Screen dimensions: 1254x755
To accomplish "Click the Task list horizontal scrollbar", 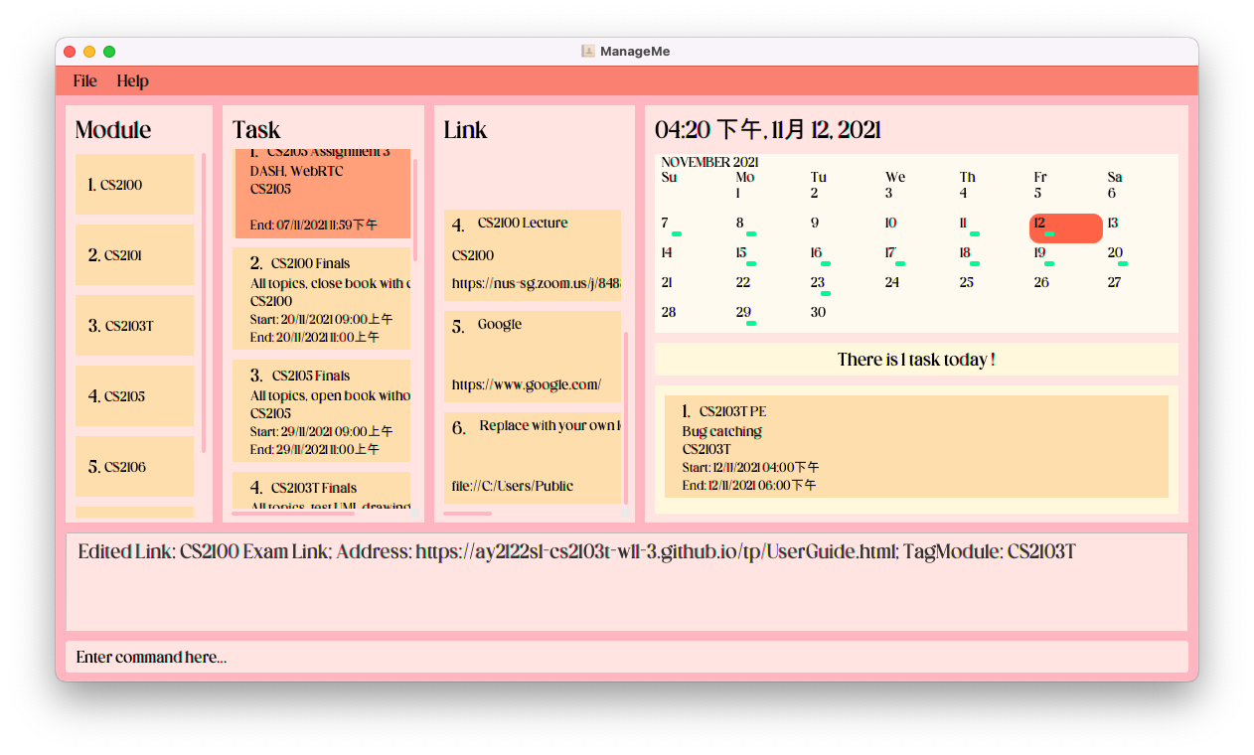I will point(293,514).
